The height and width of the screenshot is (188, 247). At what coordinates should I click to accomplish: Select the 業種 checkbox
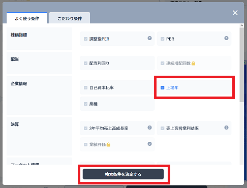click(x=85, y=104)
